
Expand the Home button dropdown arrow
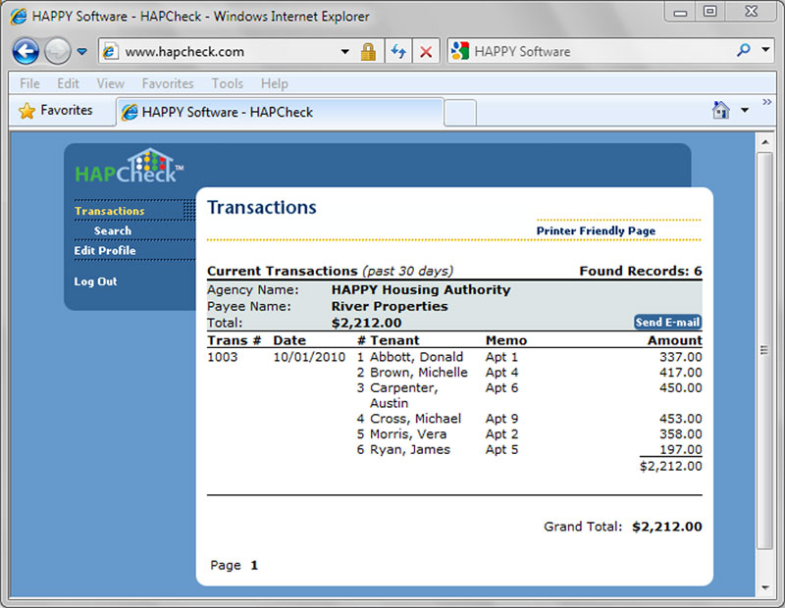coord(745,110)
